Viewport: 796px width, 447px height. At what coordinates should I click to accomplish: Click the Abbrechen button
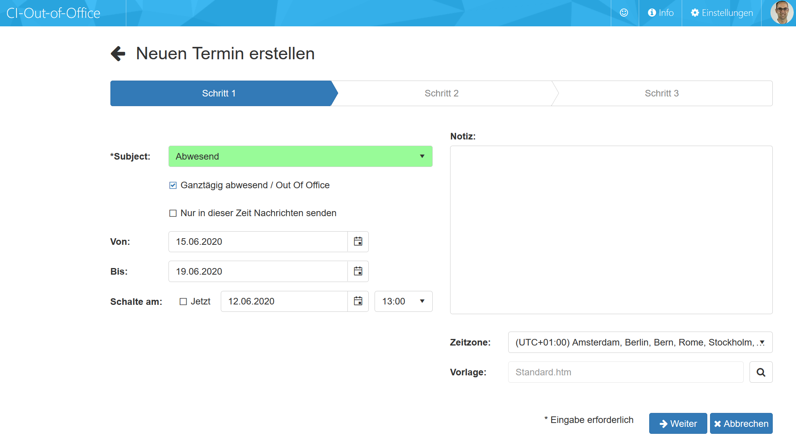pyautogui.click(x=741, y=423)
